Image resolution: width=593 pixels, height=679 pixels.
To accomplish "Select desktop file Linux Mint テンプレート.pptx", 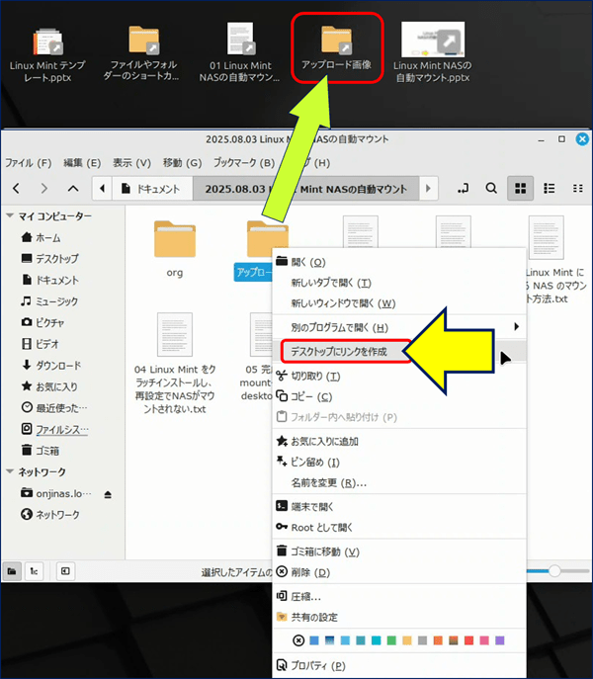I will click(x=47, y=54).
